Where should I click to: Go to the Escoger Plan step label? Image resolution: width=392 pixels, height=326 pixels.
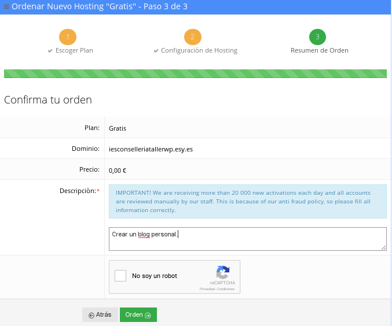(74, 50)
